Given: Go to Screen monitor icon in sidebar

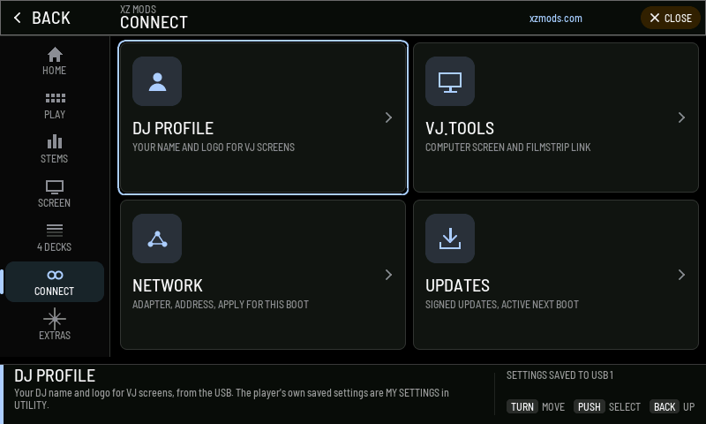Looking at the screenshot, I should [55, 186].
